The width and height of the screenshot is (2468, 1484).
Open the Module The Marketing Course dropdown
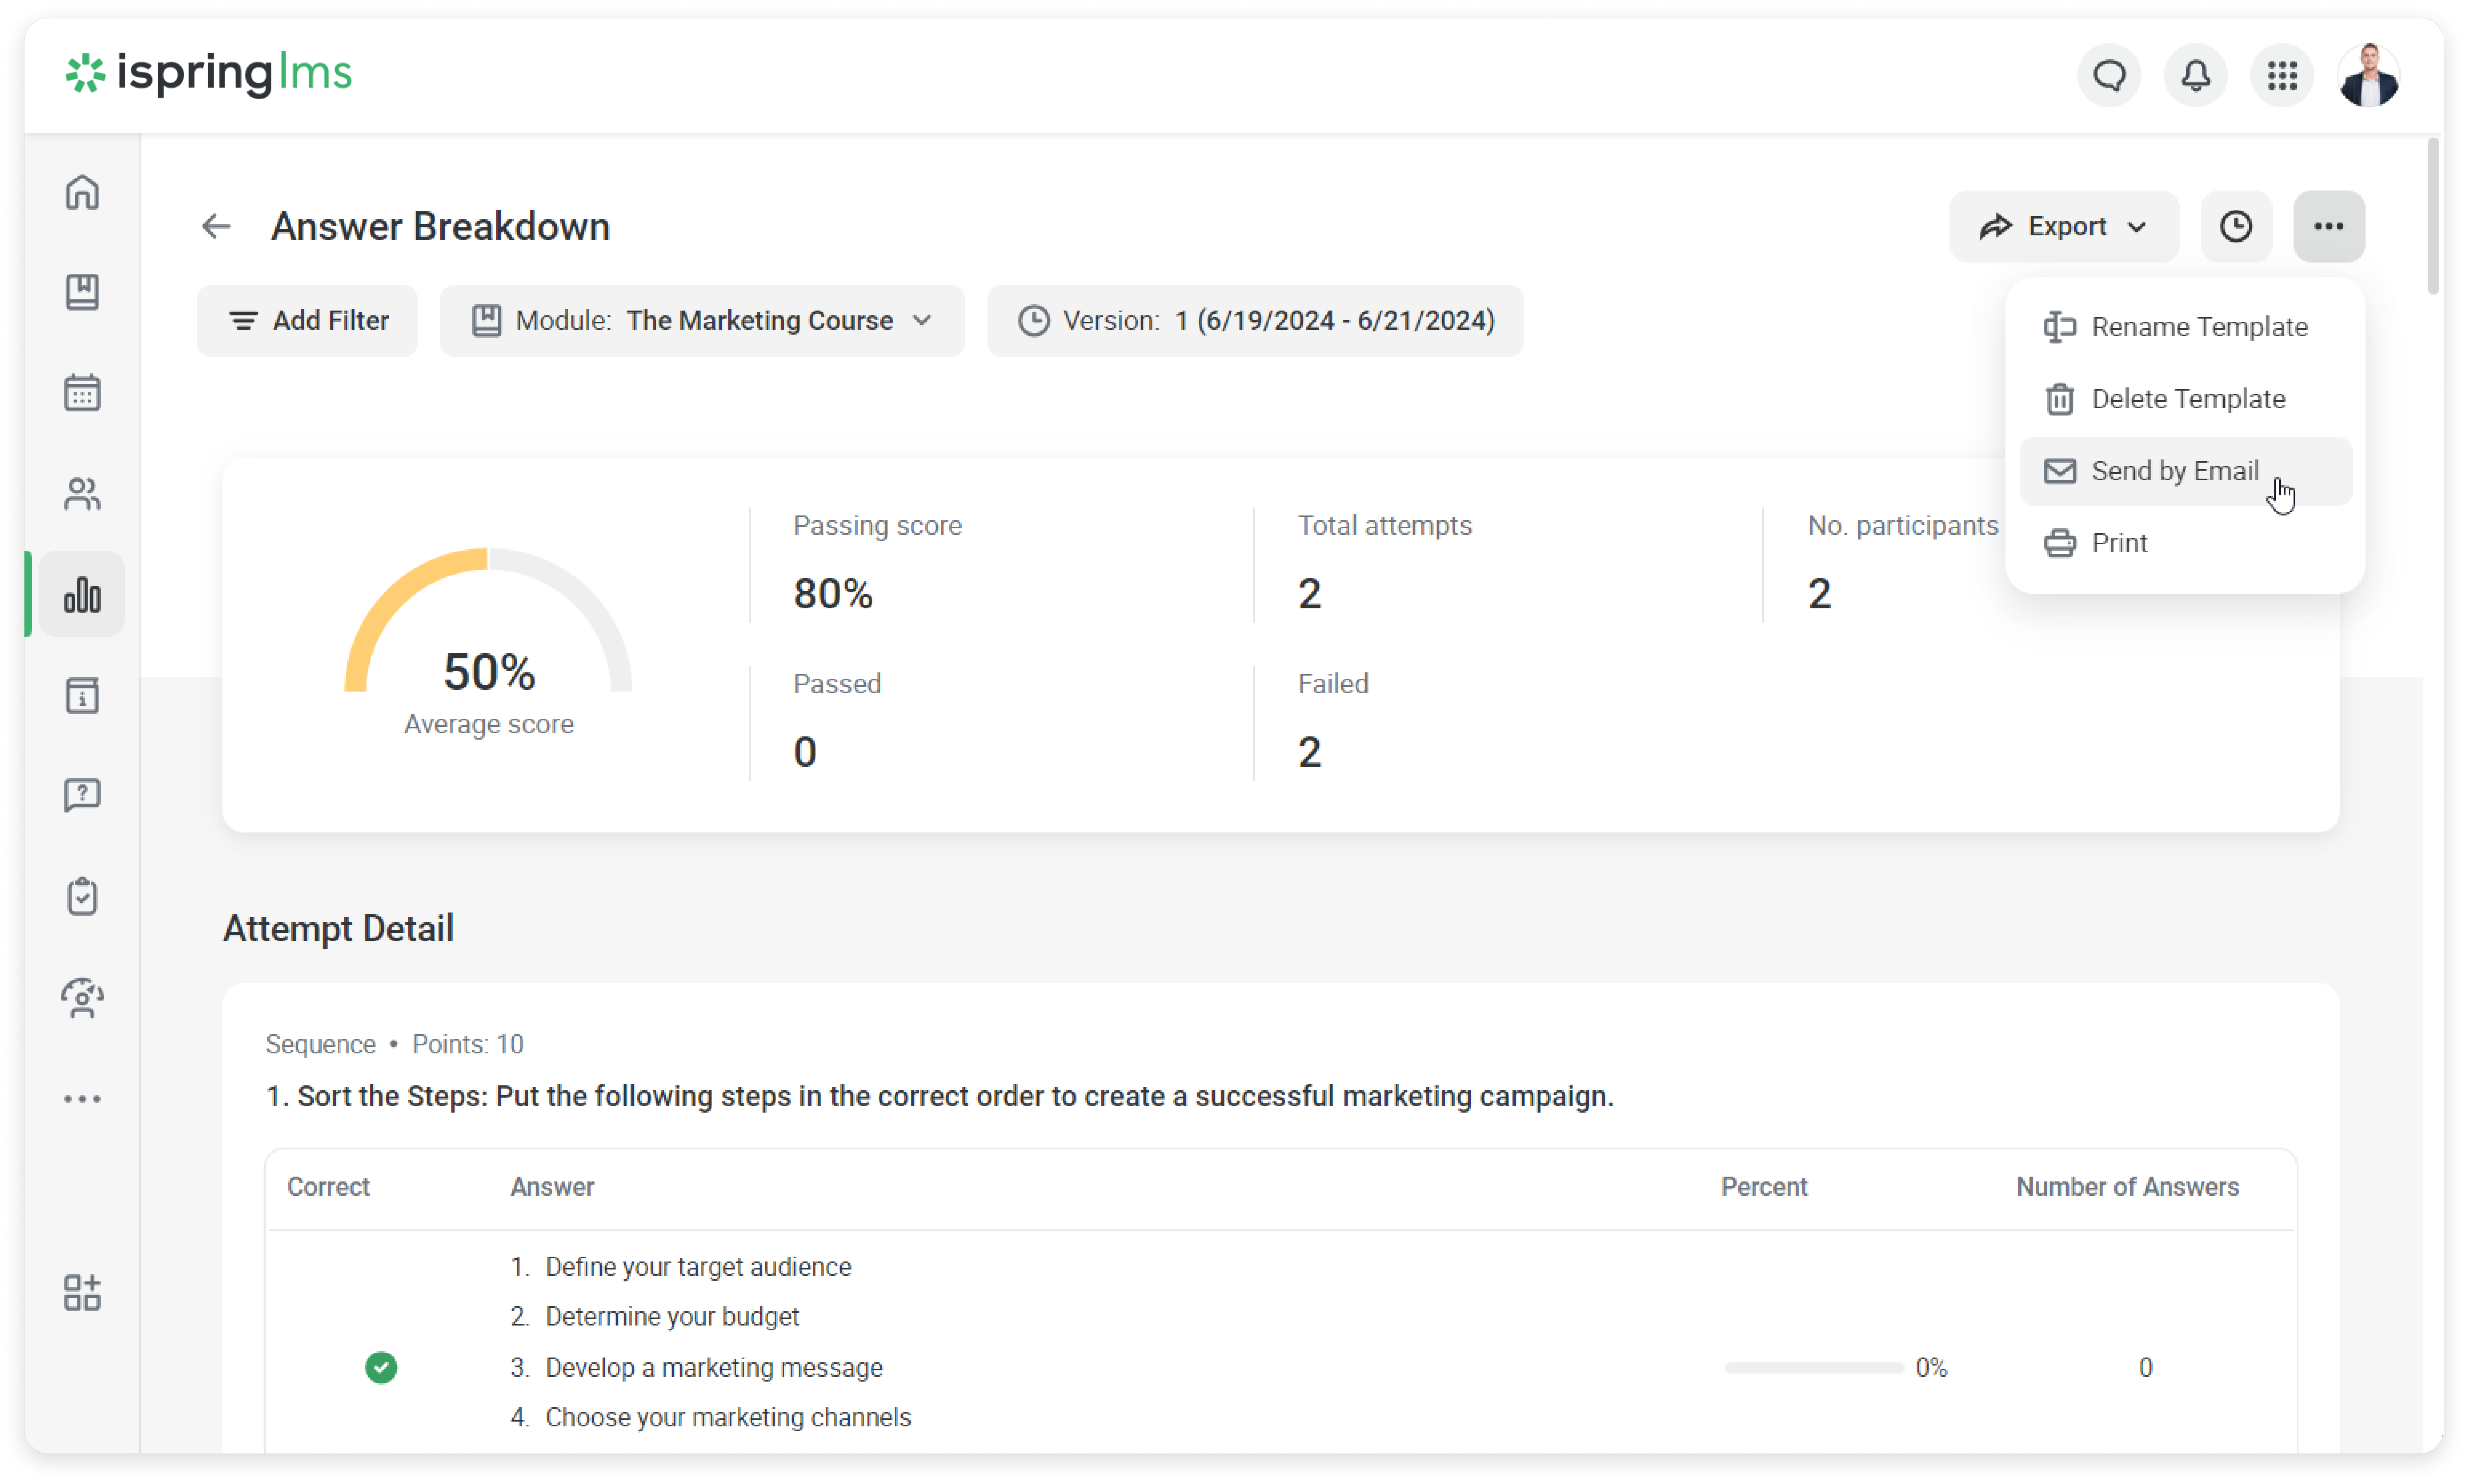(702, 320)
